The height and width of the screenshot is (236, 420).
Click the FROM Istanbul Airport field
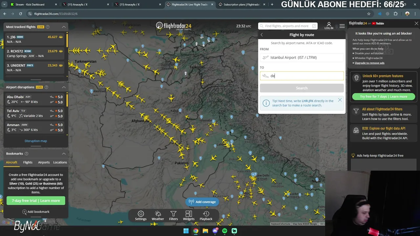[x=302, y=57]
